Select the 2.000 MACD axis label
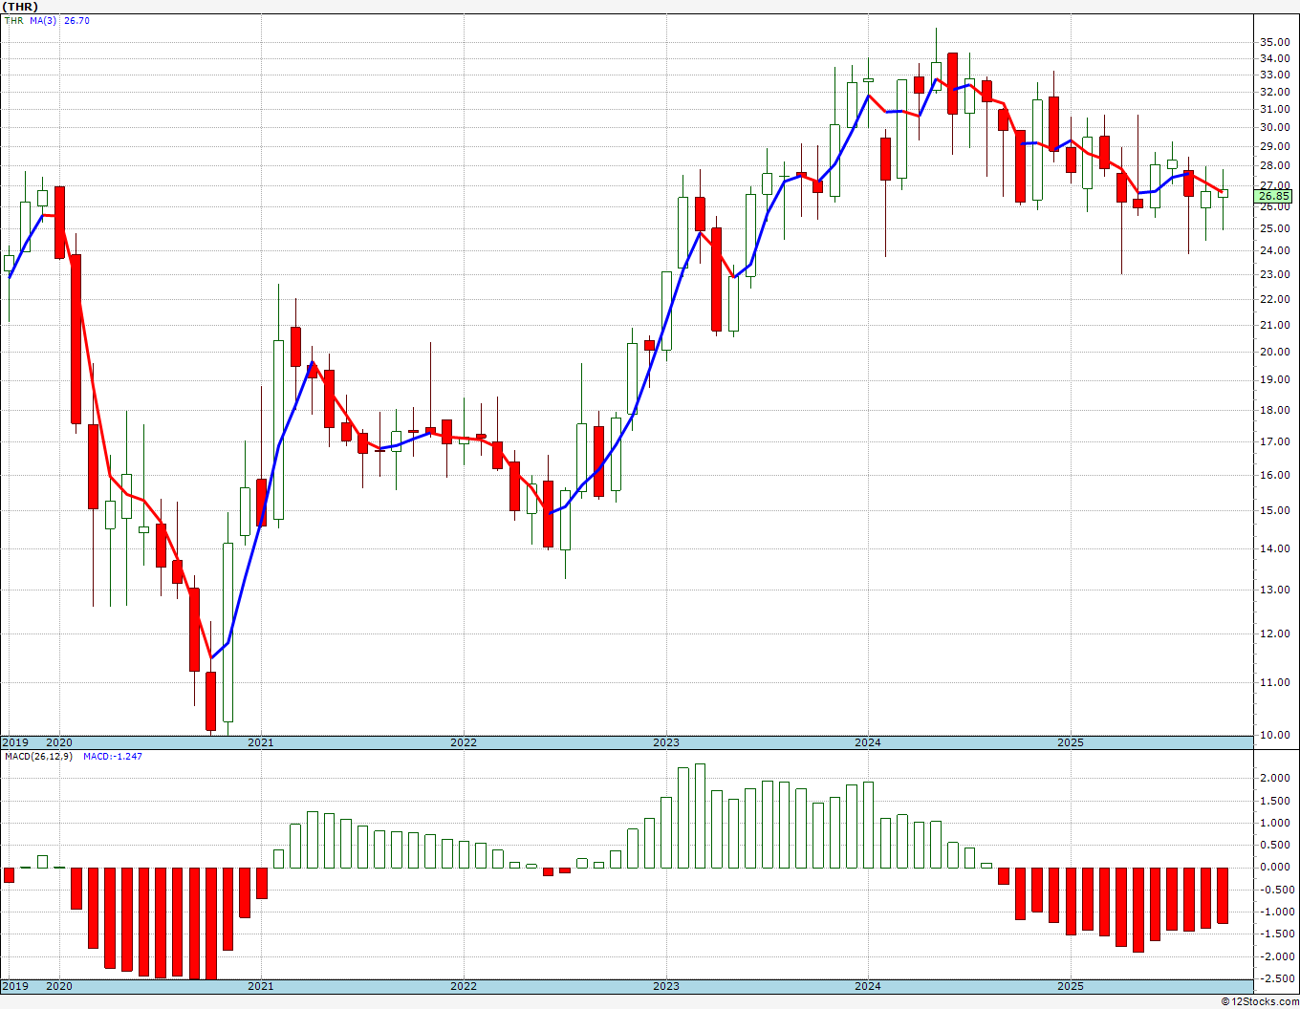 pos(1274,778)
